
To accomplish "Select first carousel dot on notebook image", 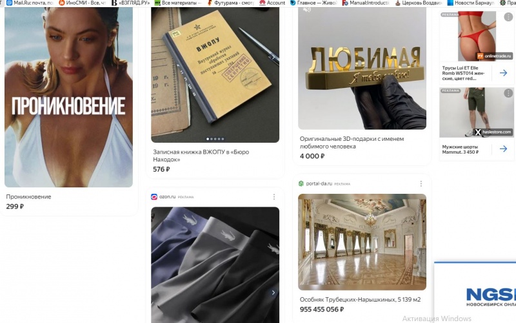I will point(207,139).
